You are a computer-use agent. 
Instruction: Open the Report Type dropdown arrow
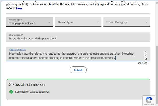click(49, 22)
